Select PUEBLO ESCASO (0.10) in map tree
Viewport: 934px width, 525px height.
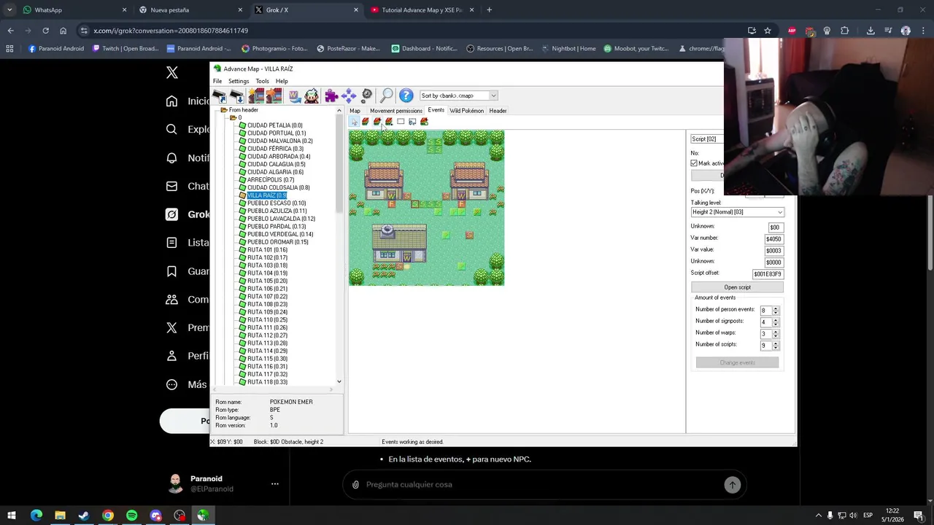click(277, 203)
